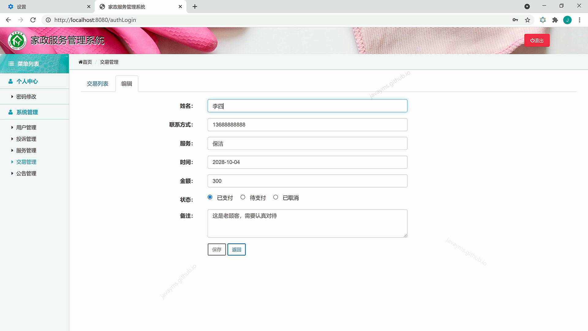Click the red 退出 logout button
Image resolution: width=588 pixels, height=331 pixels.
pos(537,40)
